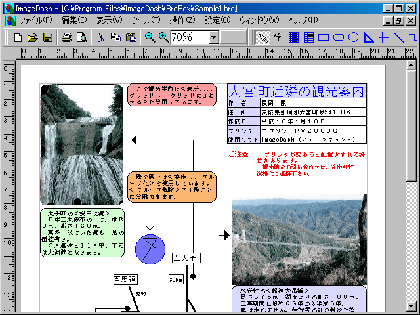This screenshot has width=420, height=315.
Task: Click the blue title 大宮町近隣の観光案内
Action: (297, 91)
